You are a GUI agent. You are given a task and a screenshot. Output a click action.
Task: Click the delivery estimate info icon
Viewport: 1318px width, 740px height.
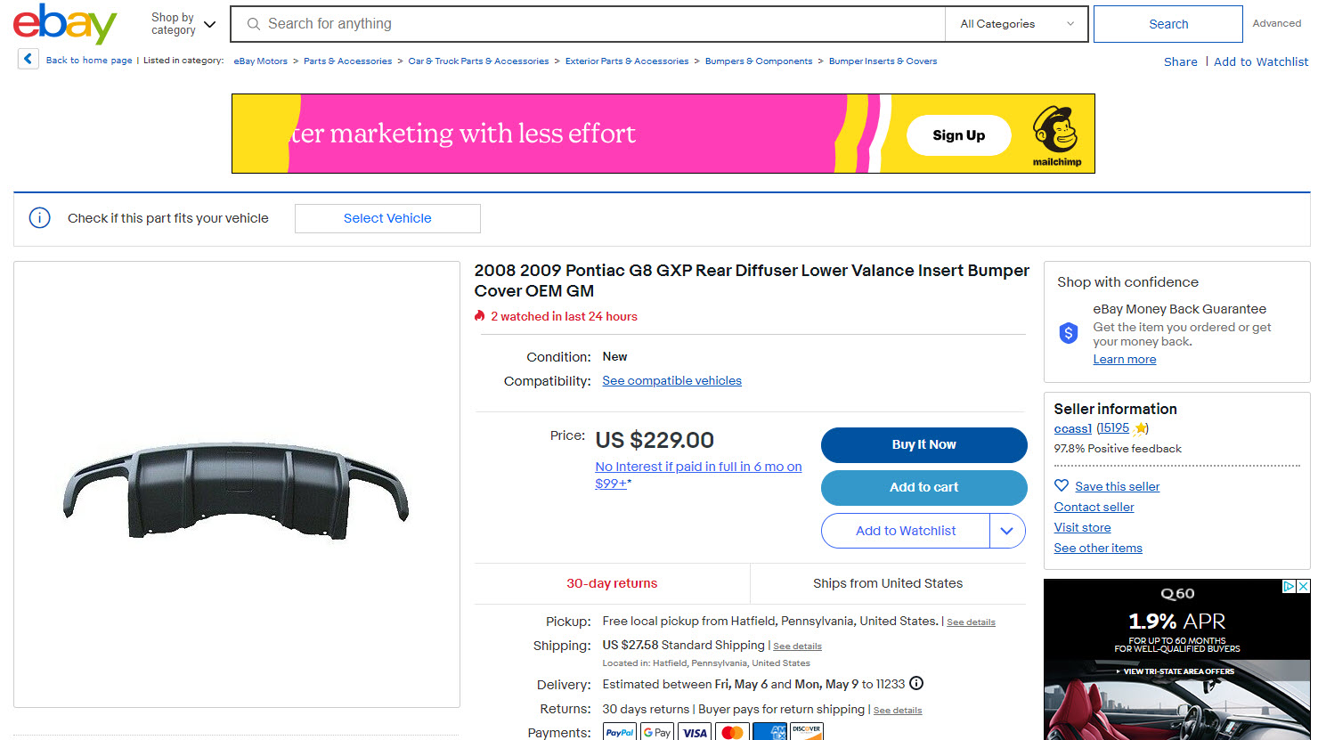(x=916, y=684)
